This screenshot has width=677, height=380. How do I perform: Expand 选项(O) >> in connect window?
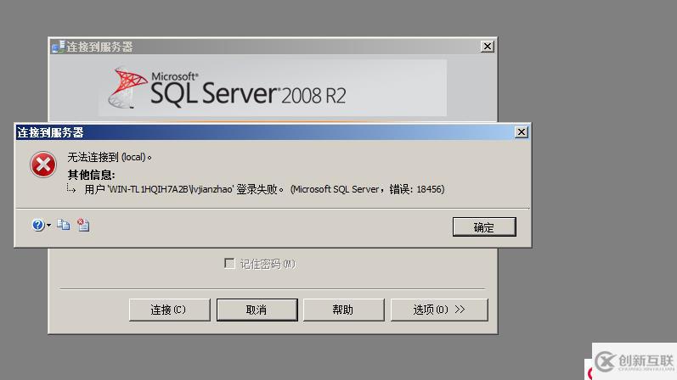439,310
